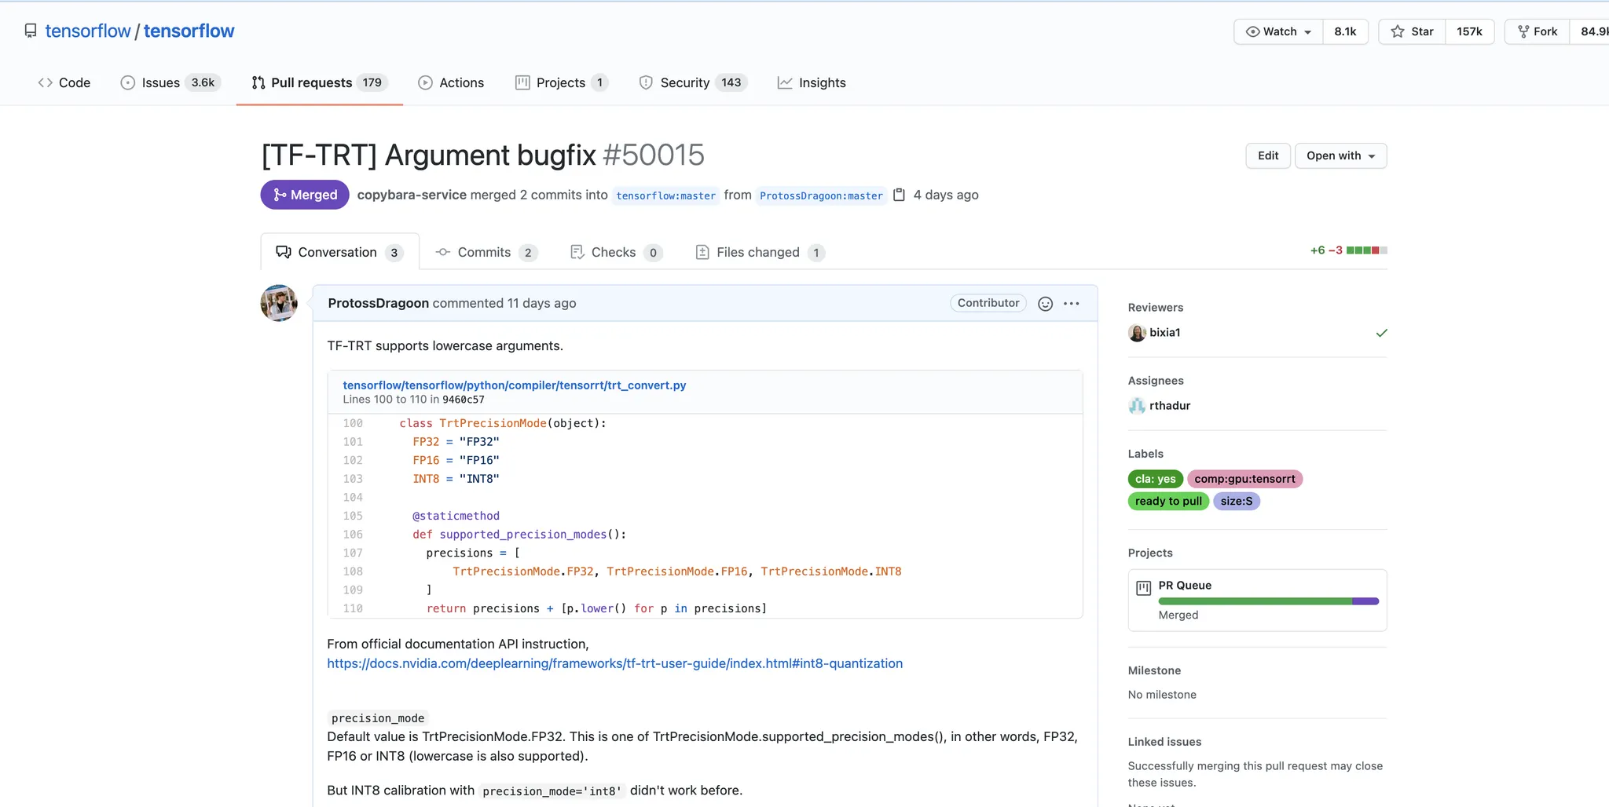Image resolution: width=1609 pixels, height=807 pixels.
Task: Click the approved review checkmark for bixia1
Action: tap(1381, 333)
